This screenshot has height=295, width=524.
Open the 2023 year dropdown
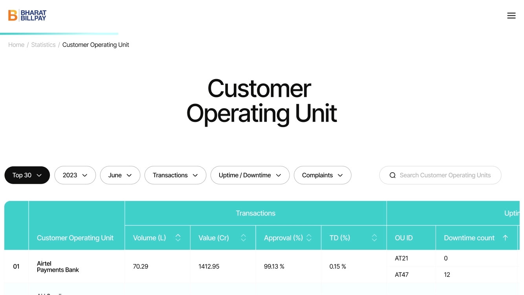[x=75, y=175]
